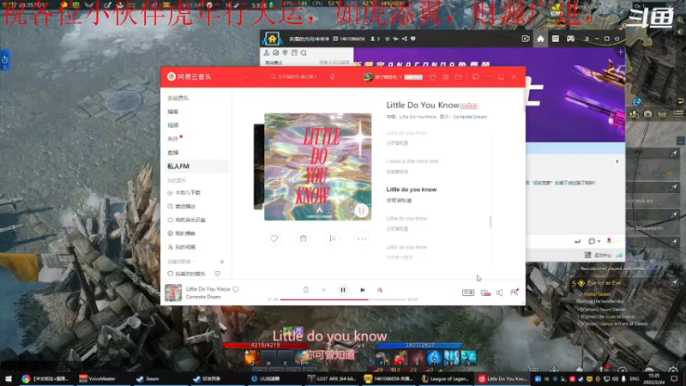
Task: Open 我的音乐云盘 sidebar entry
Action: click(x=186, y=220)
